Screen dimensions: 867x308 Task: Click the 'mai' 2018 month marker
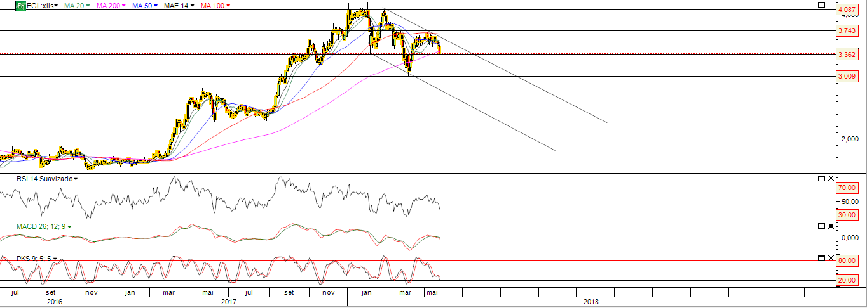(x=432, y=293)
